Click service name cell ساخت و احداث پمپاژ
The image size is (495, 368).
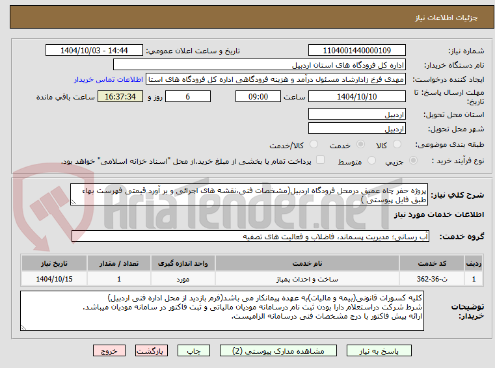pyautogui.click(x=307, y=279)
